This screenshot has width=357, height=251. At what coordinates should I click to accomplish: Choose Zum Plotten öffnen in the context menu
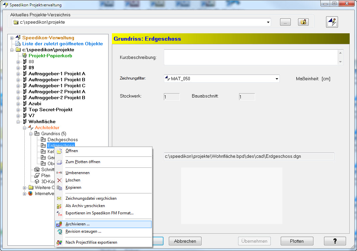click(104, 162)
